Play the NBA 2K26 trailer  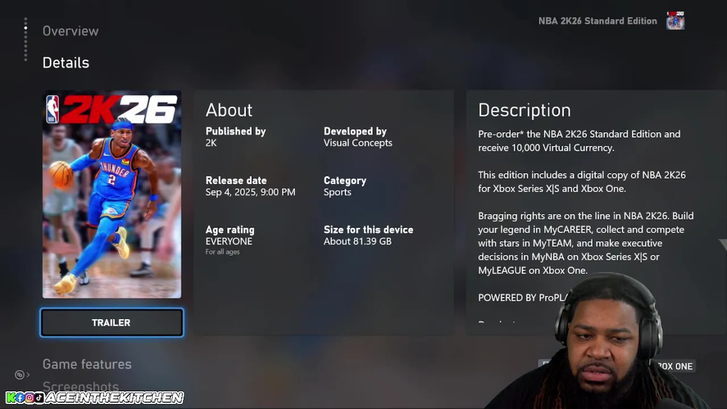point(111,323)
